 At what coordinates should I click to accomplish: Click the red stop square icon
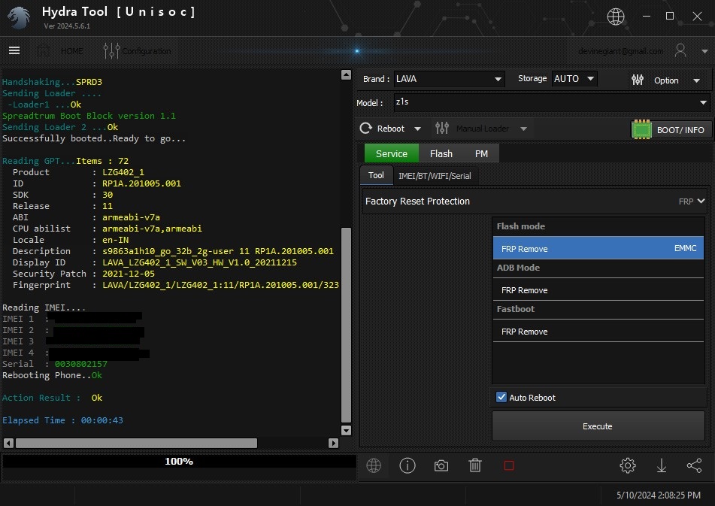click(x=509, y=465)
